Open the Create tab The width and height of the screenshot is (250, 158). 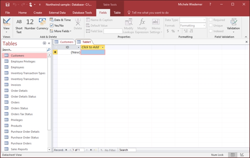pyautogui.click(x=38, y=12)
